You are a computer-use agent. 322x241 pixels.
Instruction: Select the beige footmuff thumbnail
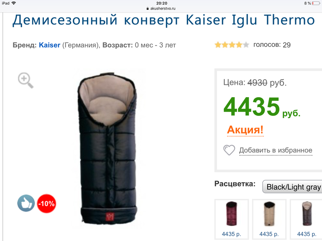click(269, 214)
